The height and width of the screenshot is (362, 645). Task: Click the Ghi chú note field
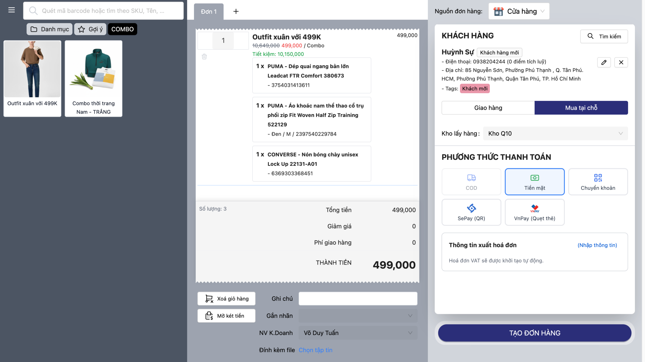point(358,299)
